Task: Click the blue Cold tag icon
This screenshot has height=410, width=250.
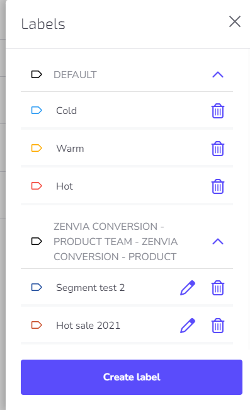Action: pos(37,110)
